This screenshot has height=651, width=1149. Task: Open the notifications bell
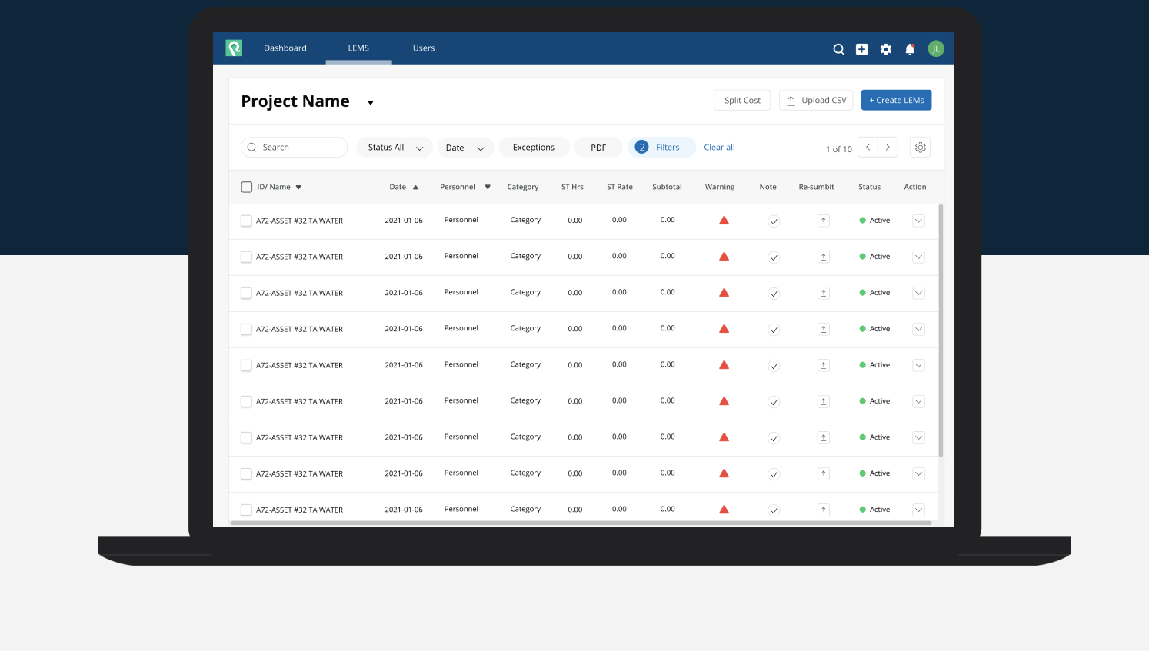pos(910,49)
